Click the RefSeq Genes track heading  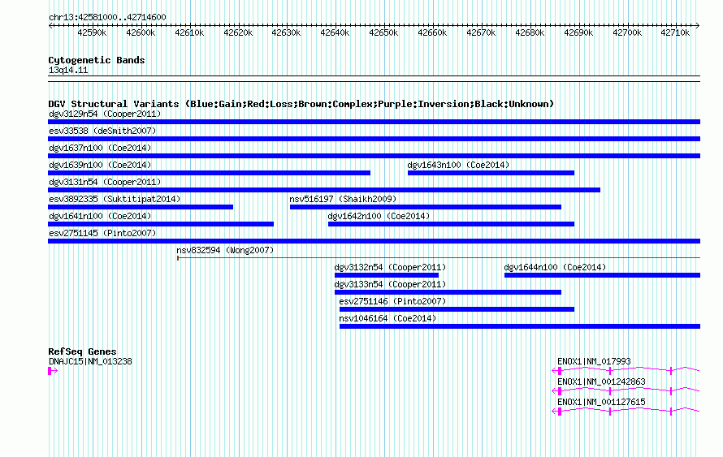[x=82, y=351]
